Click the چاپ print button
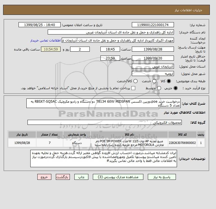The width and height of the screenshot is (216, 209). point(81,177)
